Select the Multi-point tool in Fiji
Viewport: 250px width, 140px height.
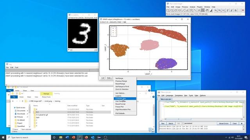pyautogui.click(x=191, y=10)
